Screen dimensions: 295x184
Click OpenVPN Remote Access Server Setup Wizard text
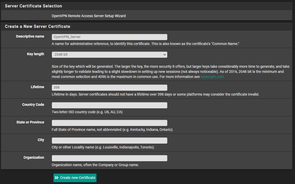pos(89,16)
